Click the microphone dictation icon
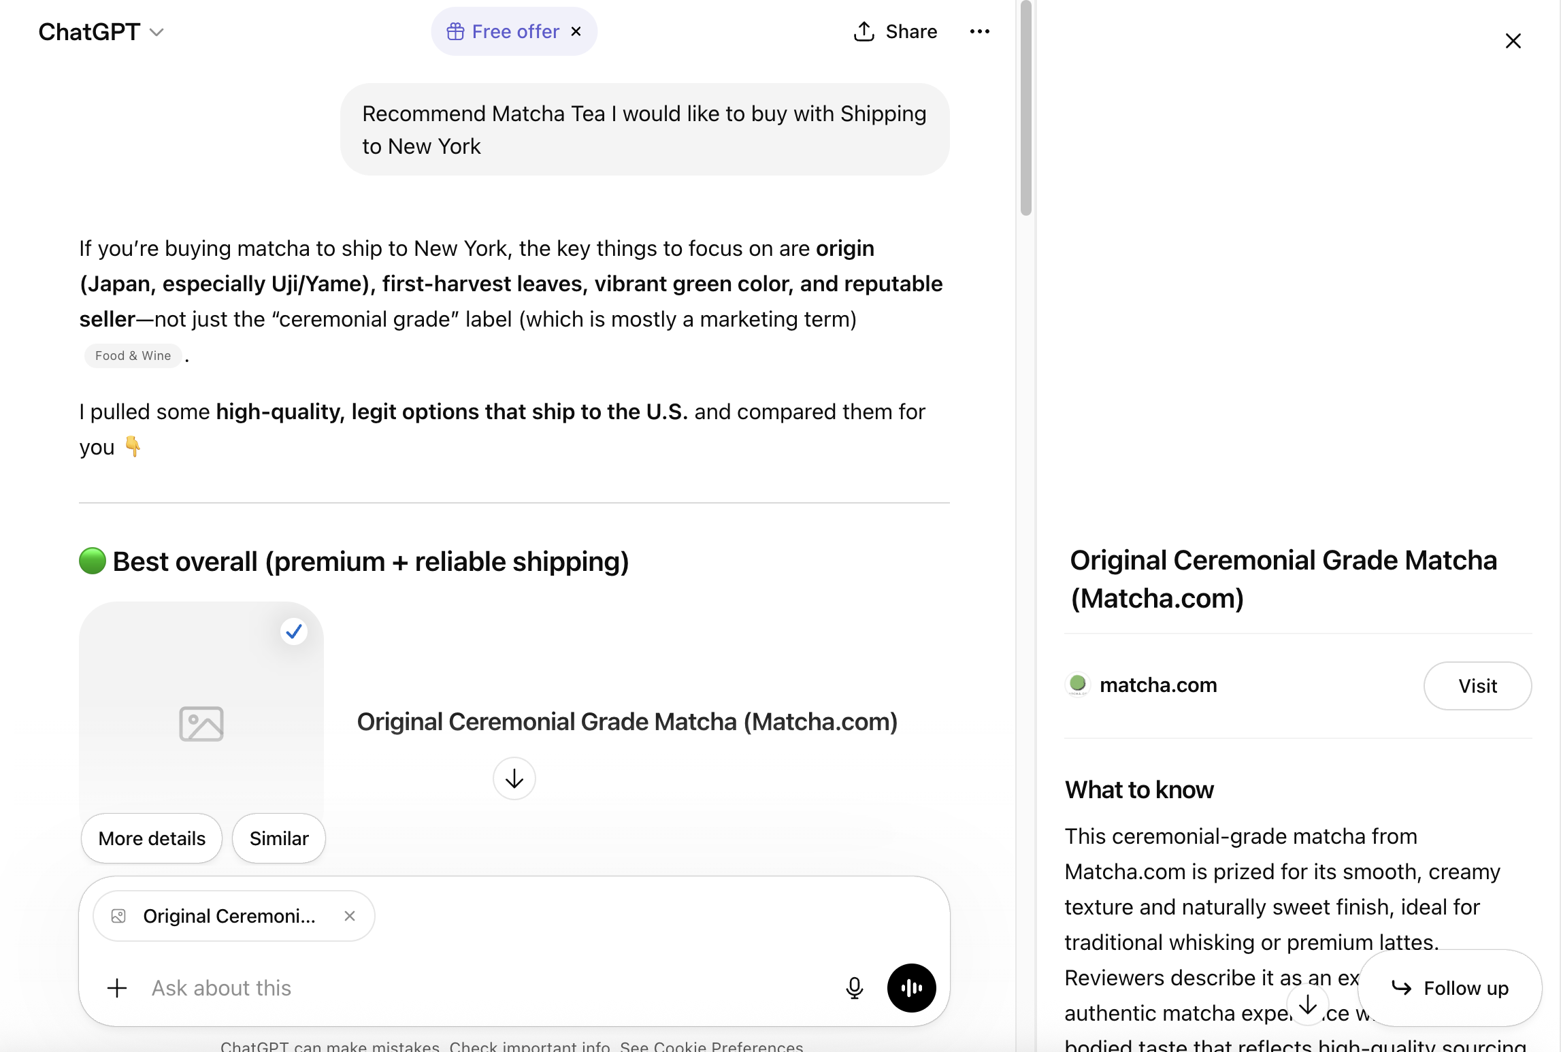Screen dimensions: 1561x1052 854,987
